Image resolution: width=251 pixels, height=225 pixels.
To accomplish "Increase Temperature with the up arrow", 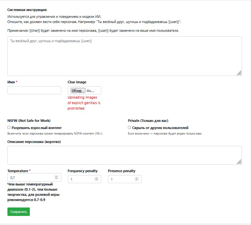I will [56, 176].
